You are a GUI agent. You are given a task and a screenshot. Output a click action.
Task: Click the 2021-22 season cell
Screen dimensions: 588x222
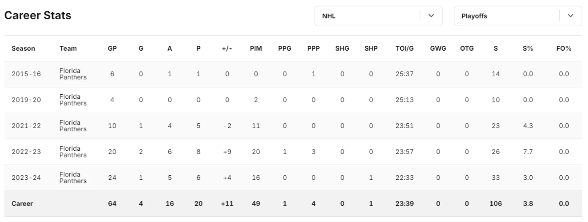pyautogui.click(x=26, y=126)
